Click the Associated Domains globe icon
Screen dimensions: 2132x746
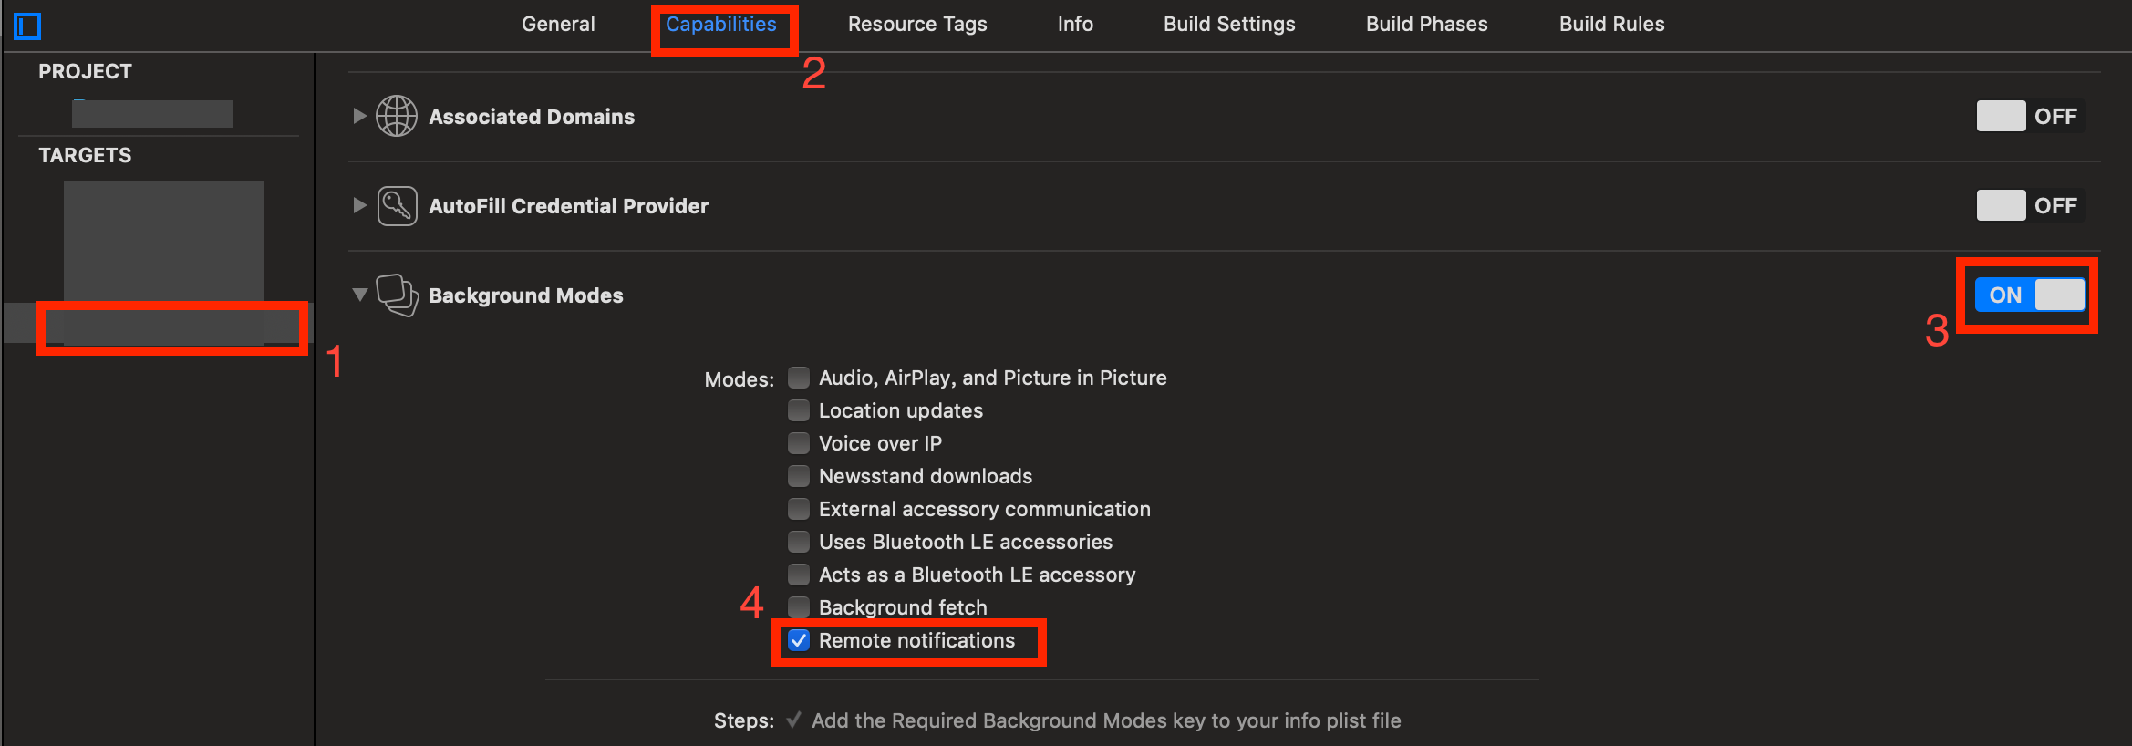[396, 116]
